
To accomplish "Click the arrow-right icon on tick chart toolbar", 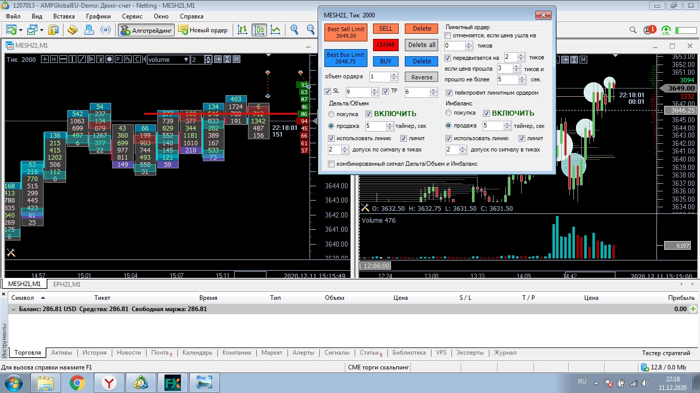I will point(218,59).
